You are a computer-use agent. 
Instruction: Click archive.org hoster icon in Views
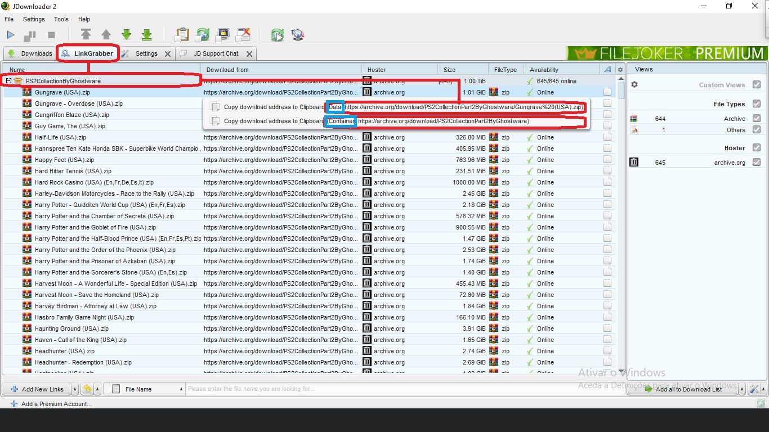click(634, 163)
